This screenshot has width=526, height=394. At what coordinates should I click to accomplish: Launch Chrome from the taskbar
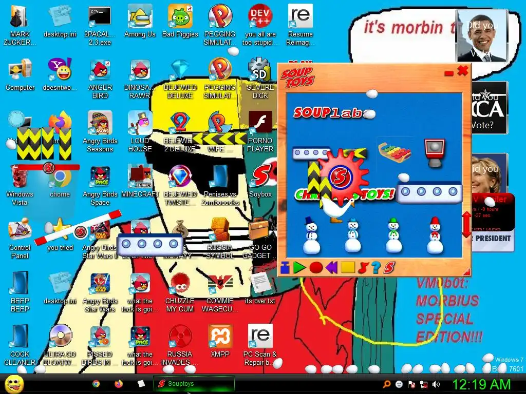tap(96, 384)
